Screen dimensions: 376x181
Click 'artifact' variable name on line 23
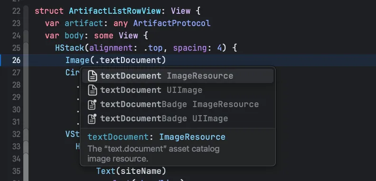click(x=84, y=23)
